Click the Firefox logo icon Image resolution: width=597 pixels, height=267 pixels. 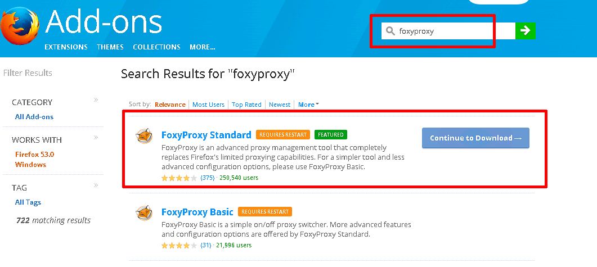click(19, 28)
